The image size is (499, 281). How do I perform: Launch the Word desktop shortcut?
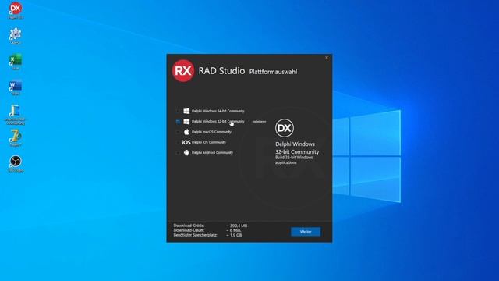coord(16,87)
